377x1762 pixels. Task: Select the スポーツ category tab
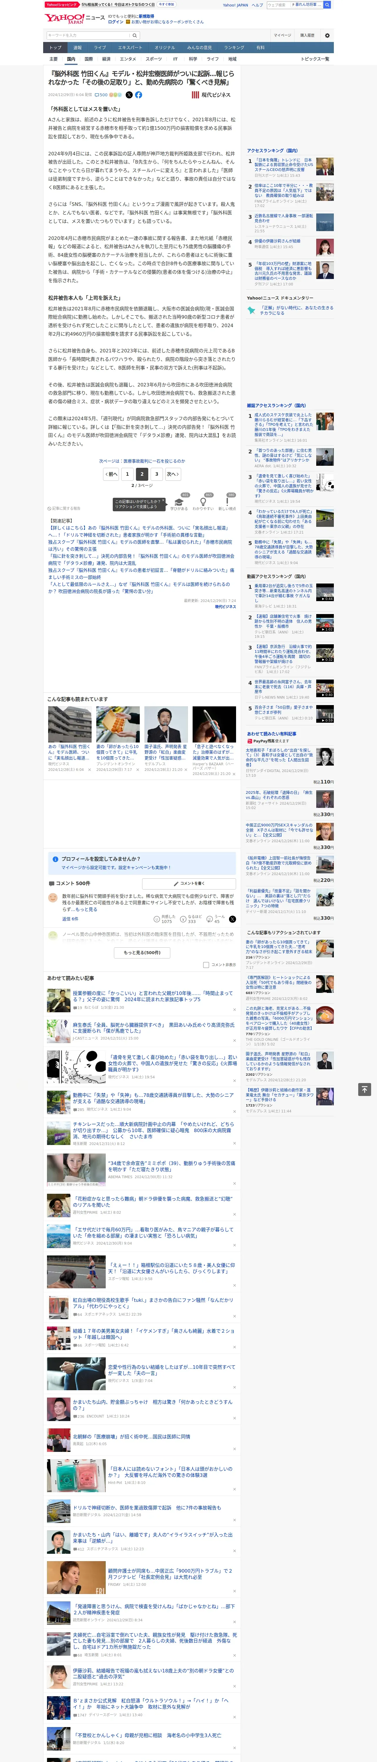click(x=154, y=59)
